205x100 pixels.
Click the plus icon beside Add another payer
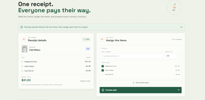tap(133, 83)
